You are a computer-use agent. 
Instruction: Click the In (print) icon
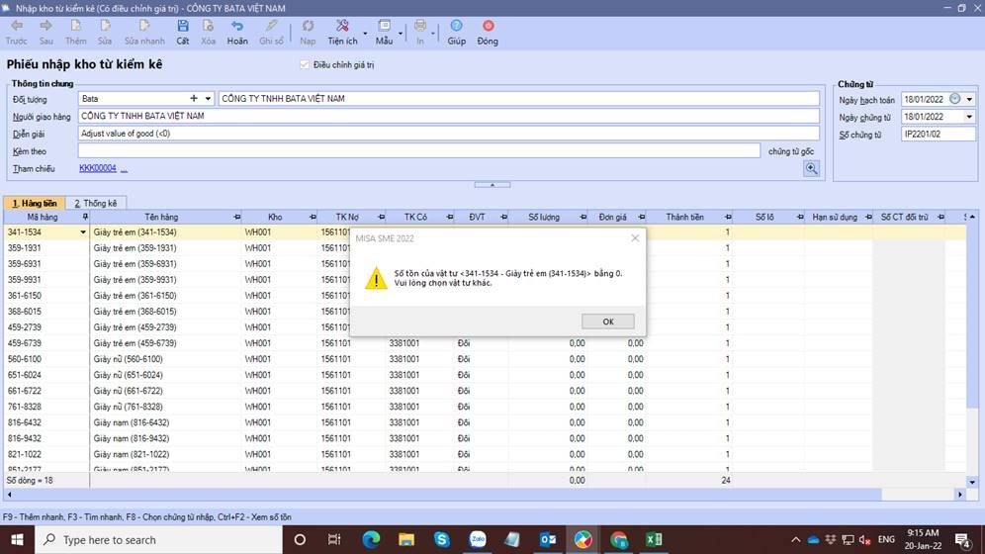pos(419,26)
